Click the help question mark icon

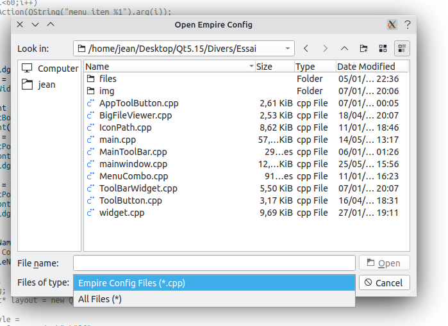[408, 25]
